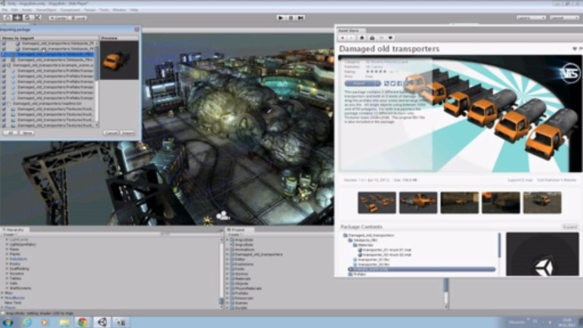Click the Pause button in Unity toolbar
This screenshot has width=583, height=328.
(291, 18)
